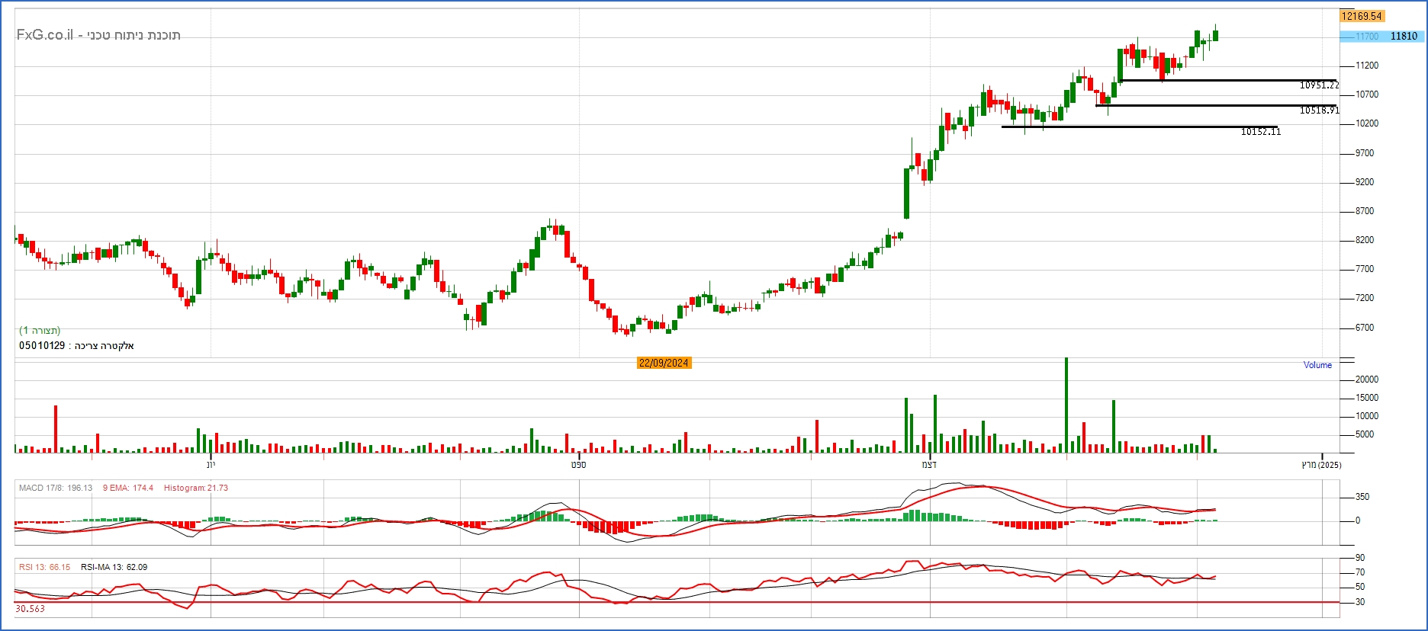Click the RSI 13 indicator label
The image size is (1428, 631).
coord(44,567)
